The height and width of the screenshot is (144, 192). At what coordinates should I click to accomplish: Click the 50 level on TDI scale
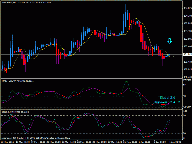(x=184, y=96)
